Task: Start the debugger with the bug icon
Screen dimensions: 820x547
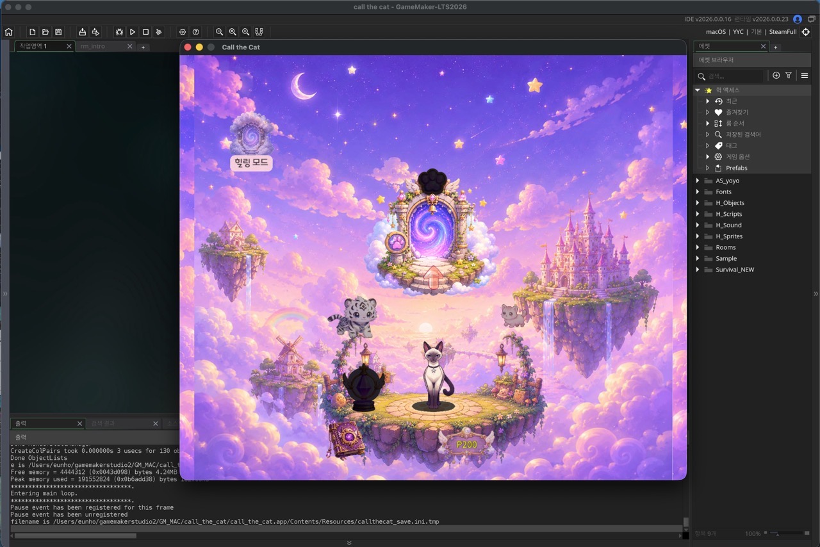Action: (119, 32)
